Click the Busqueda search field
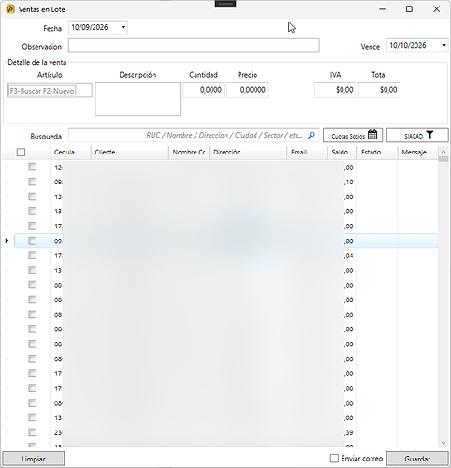 click(x=194, y=136)
